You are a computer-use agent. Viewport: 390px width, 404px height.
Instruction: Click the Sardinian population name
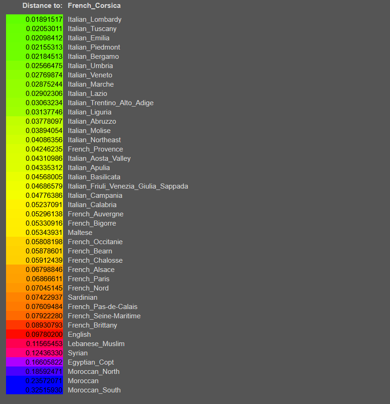point(83,298)
